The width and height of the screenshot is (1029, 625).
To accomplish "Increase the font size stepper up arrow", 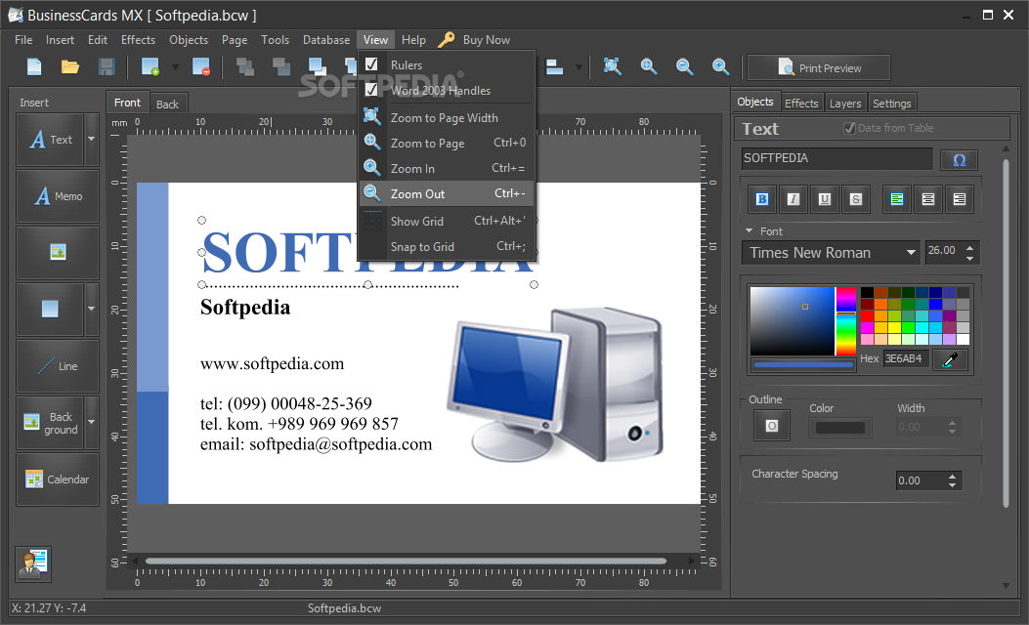I will tap(970, 247).
